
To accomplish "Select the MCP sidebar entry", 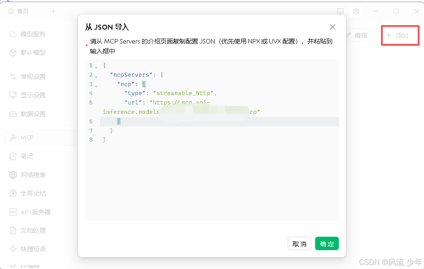I will (x=40, y=138).
